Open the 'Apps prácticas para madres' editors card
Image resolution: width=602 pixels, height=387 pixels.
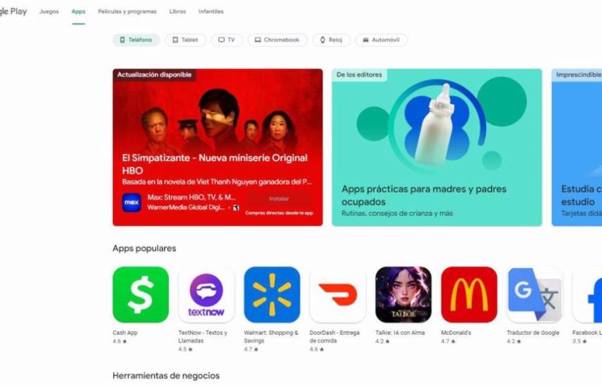pos(437,147)
